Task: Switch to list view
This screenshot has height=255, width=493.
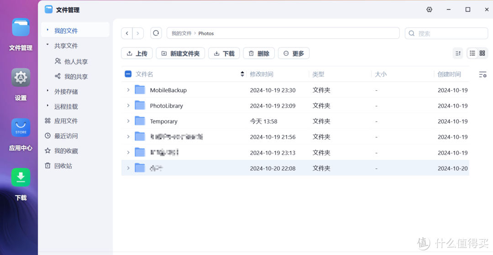Action: tap(472, 53)
